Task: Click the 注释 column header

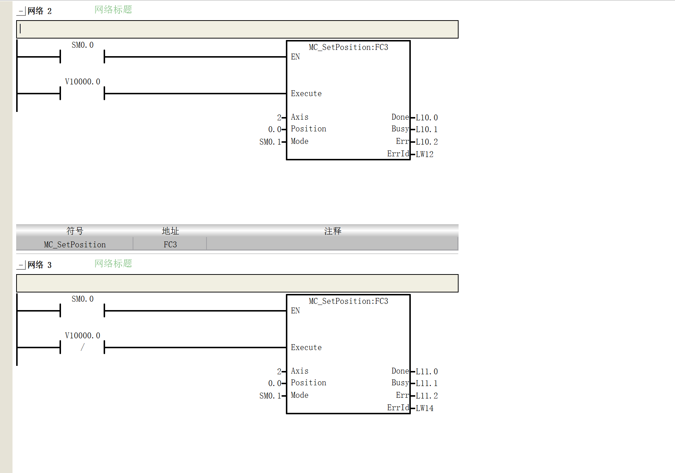Action: [x=333, y=231]
